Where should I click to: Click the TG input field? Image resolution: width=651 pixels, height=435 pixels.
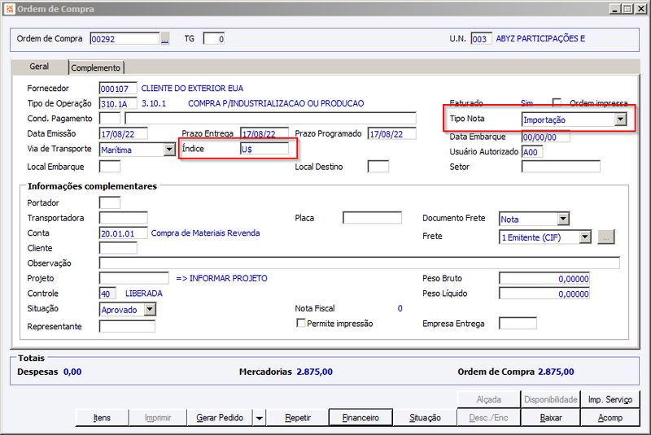tap(214, 39)
